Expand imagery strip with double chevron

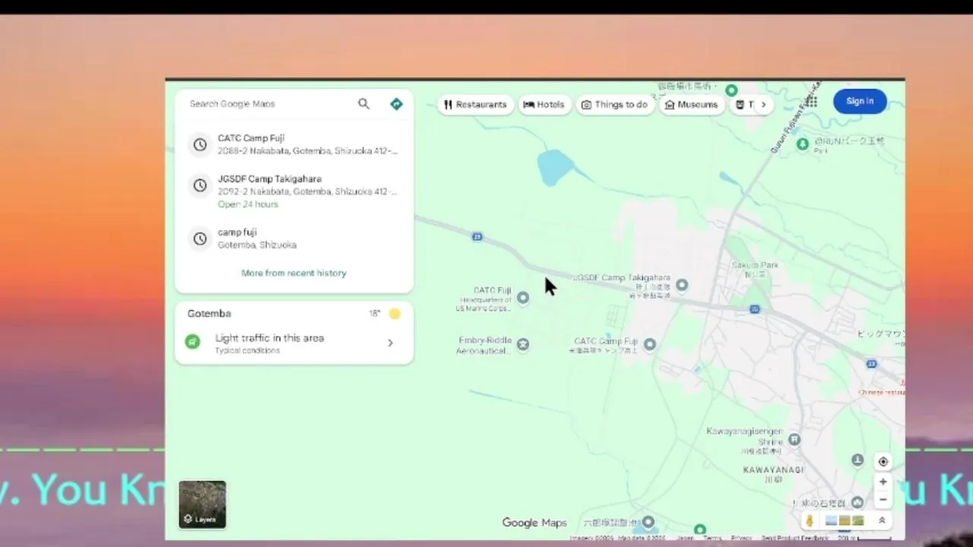point(882,520)
